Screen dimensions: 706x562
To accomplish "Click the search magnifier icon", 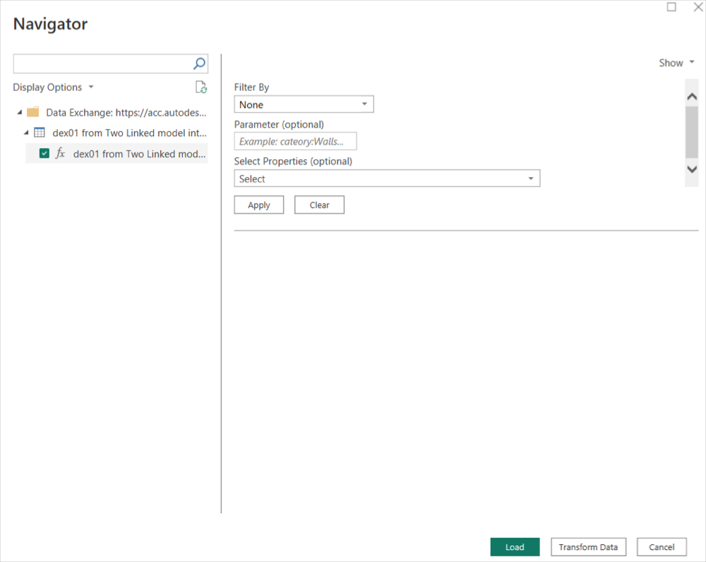I will click(x=200, y=63).
